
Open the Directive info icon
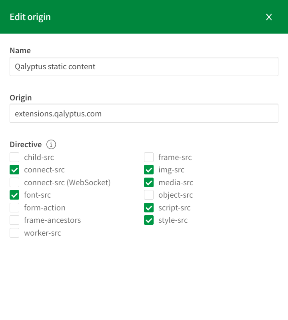[51, 144]
